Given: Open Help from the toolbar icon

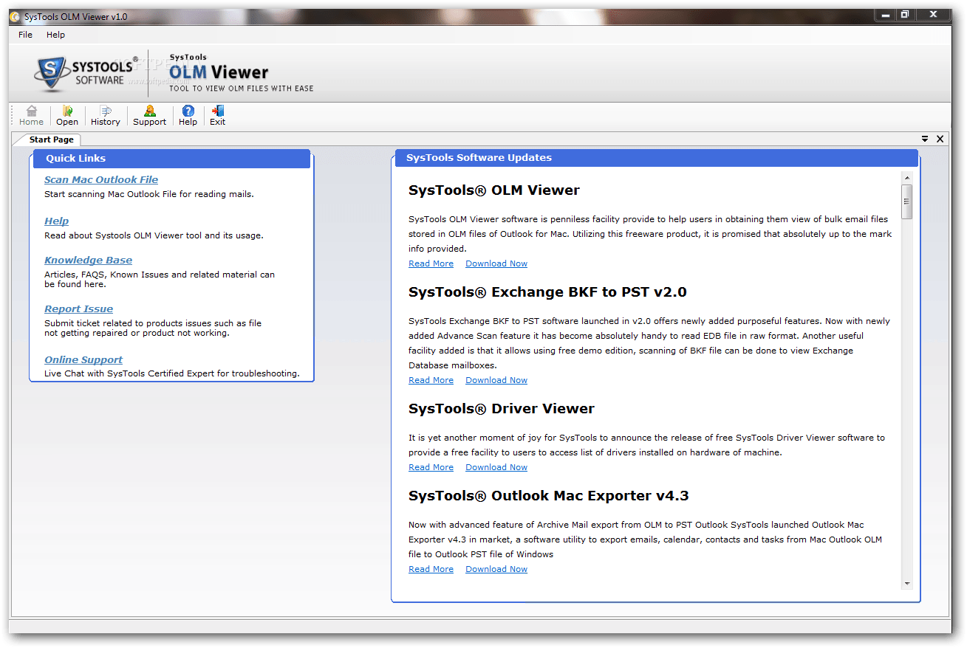Looking at the screenshot, I should [187, 115].
